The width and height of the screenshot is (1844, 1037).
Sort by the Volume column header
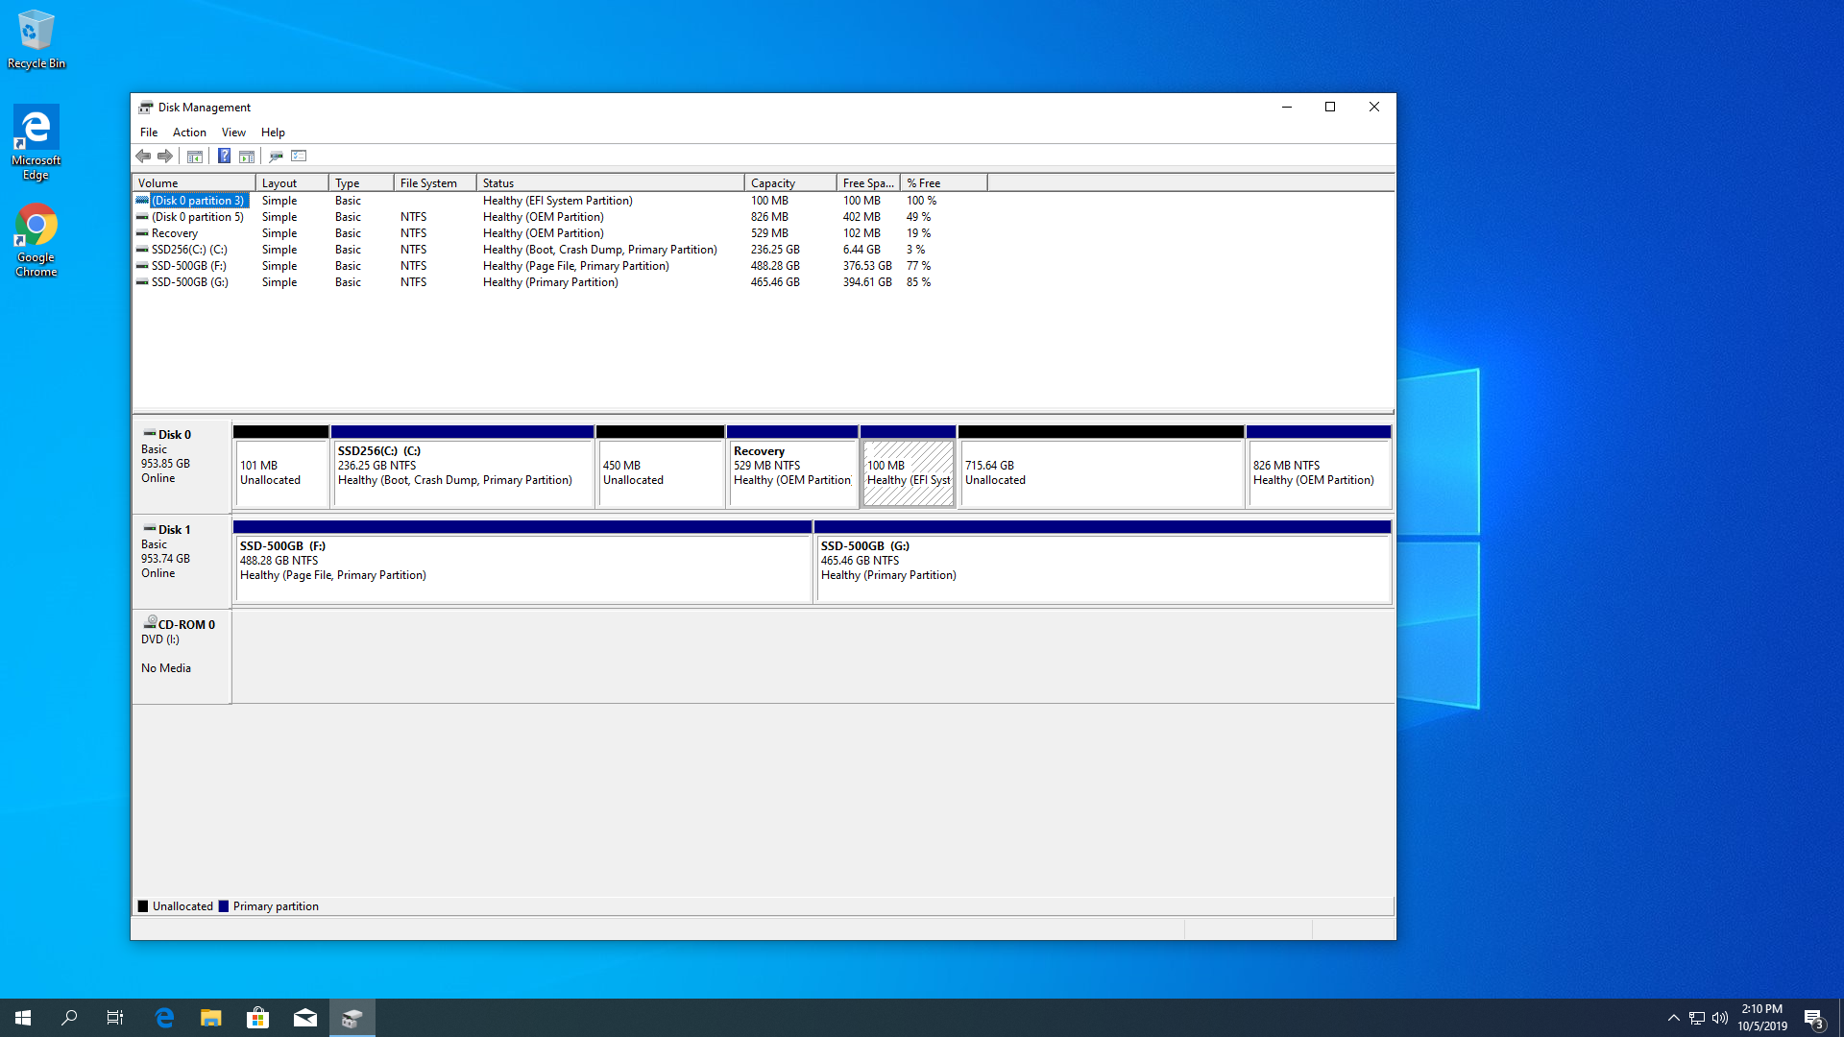[x=194, y=182]
